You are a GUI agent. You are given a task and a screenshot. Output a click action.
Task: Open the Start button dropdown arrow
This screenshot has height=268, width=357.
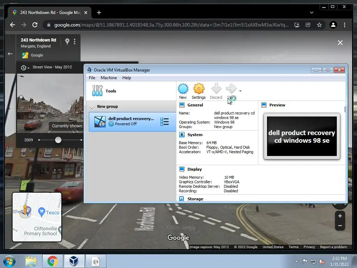pyautogui.click(x=240, y=91)
